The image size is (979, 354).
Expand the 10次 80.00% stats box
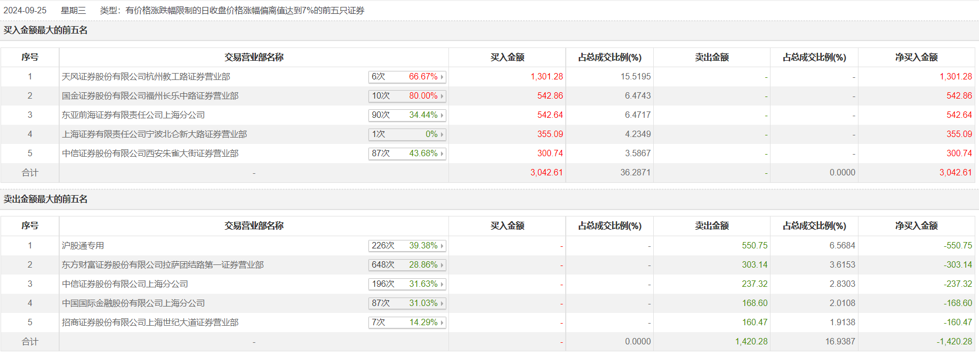pyautogui.click(x=407, y=96)
